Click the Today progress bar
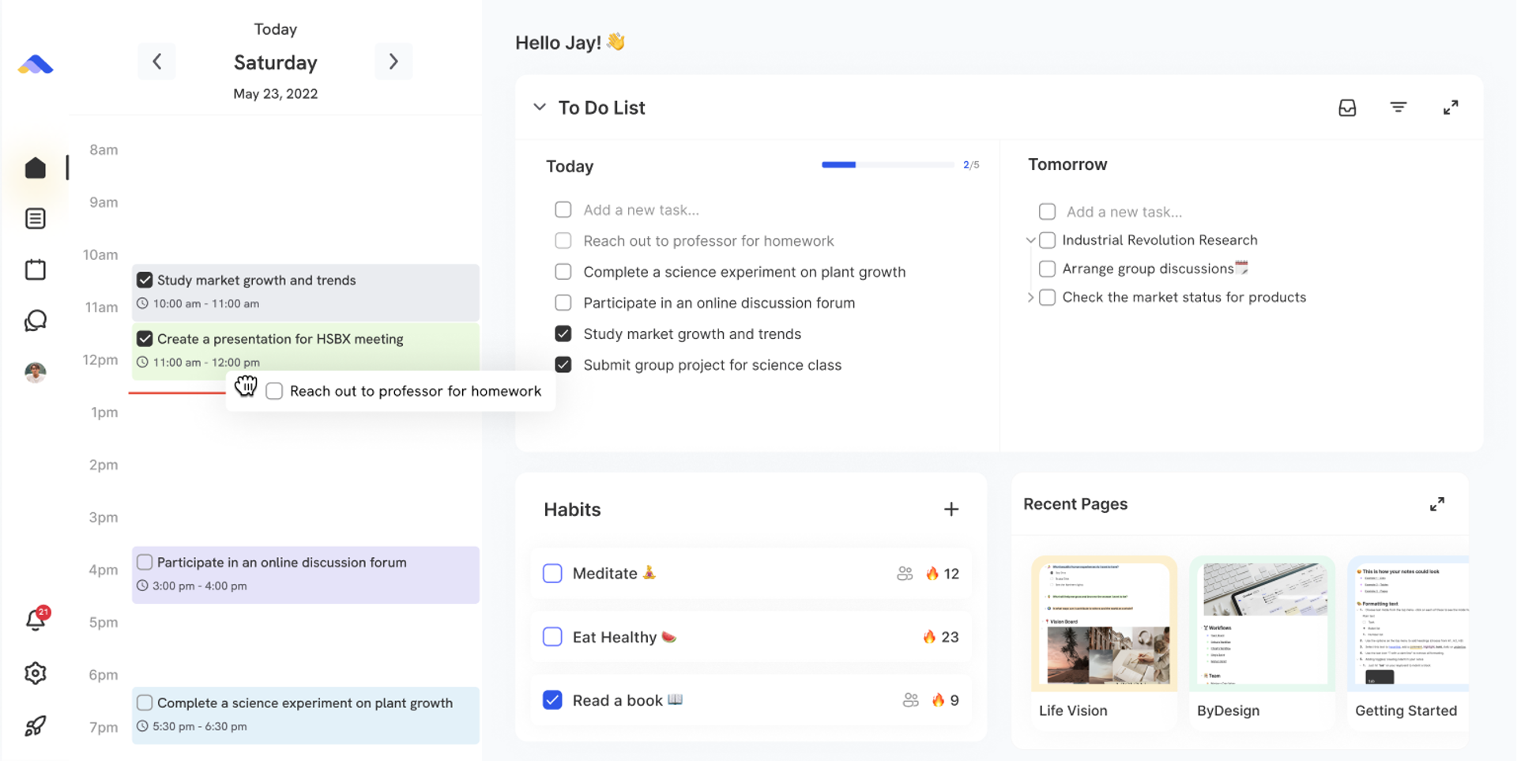Image resolution: width=1517 pixels, height=761 pixels. (887, 165)
